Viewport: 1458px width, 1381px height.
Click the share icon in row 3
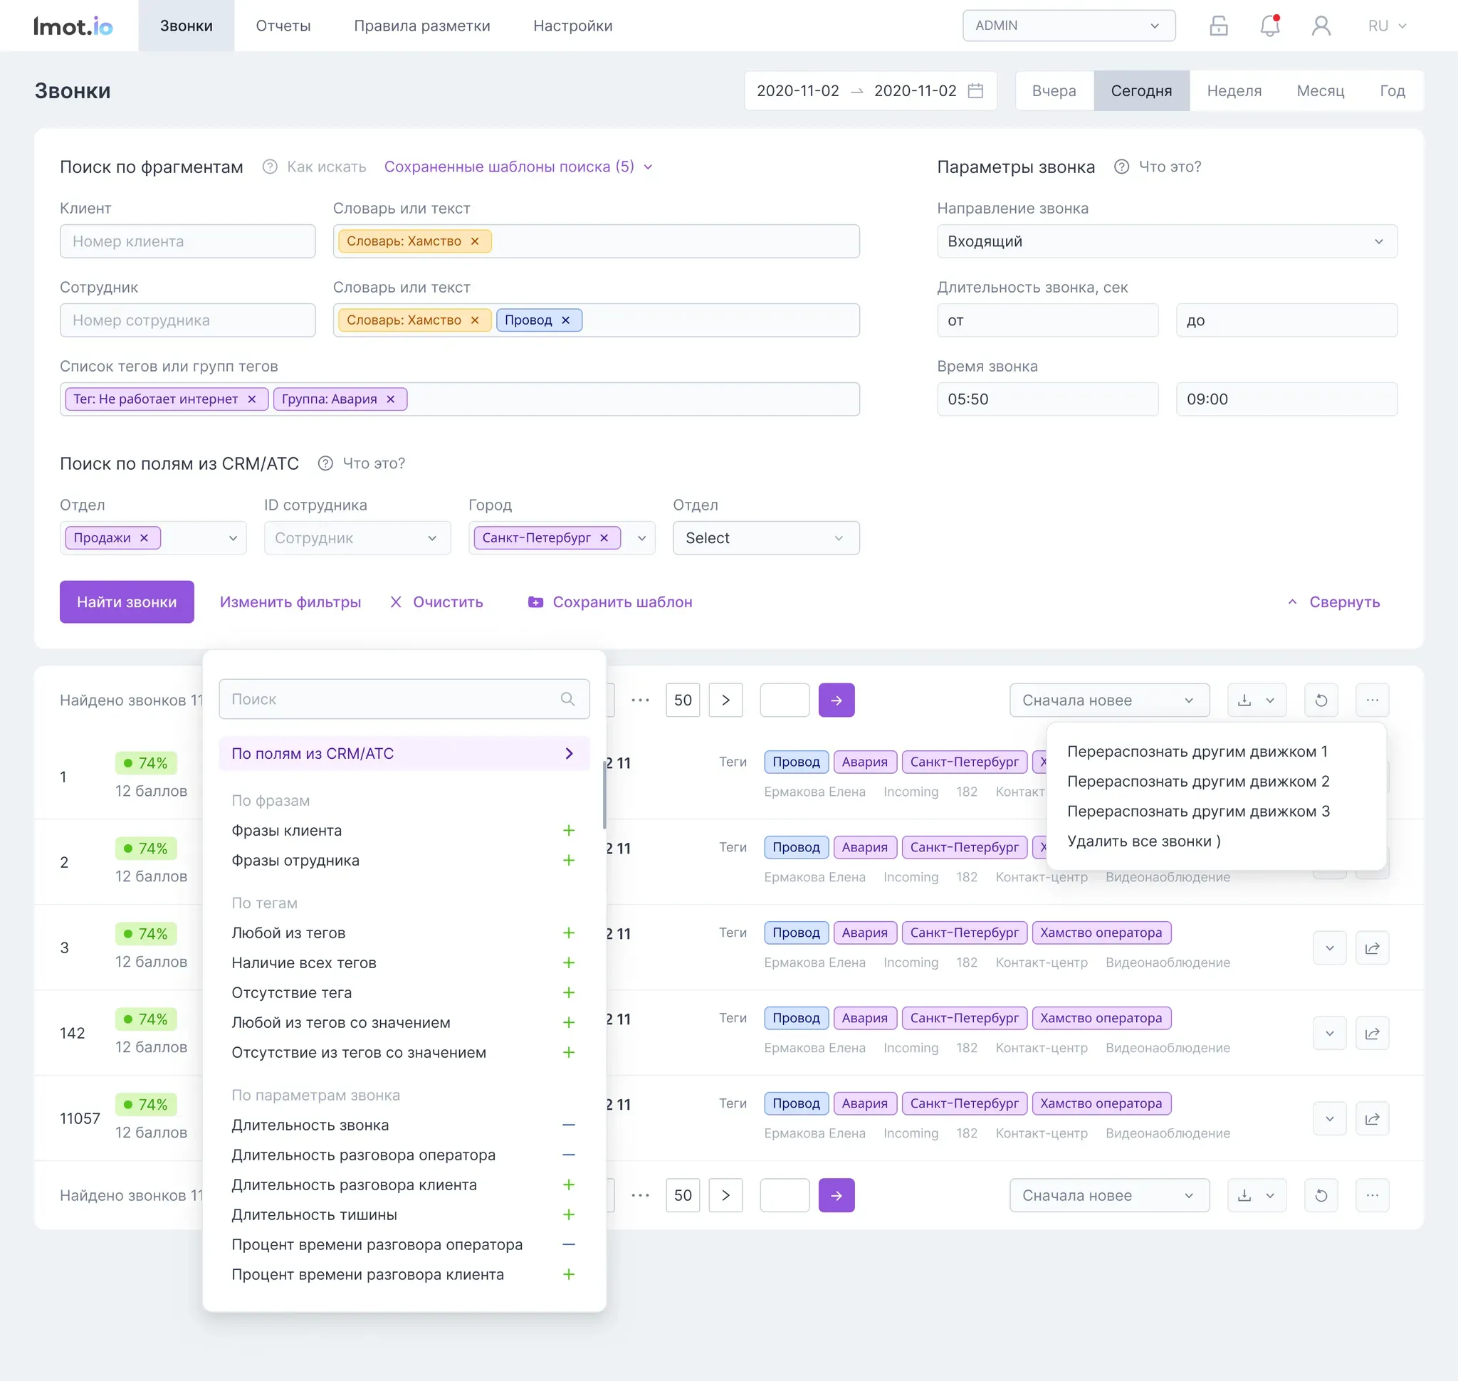[x=1372, y=948]
